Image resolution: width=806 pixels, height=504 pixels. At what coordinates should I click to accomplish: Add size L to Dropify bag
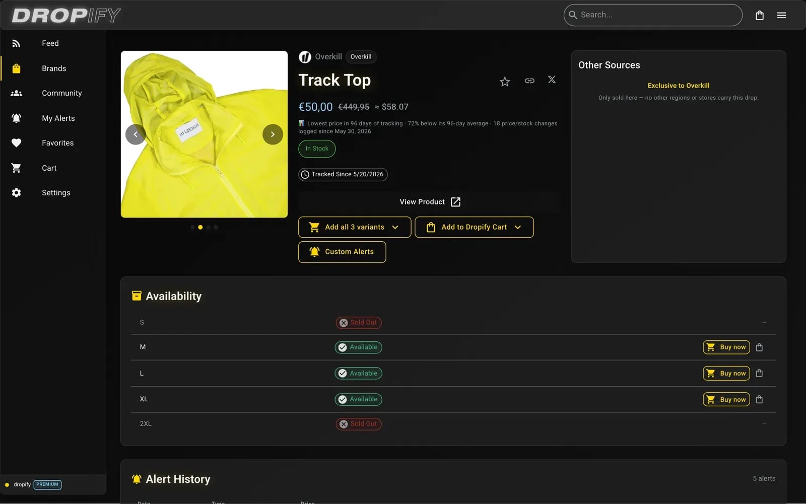pos(760,373)
